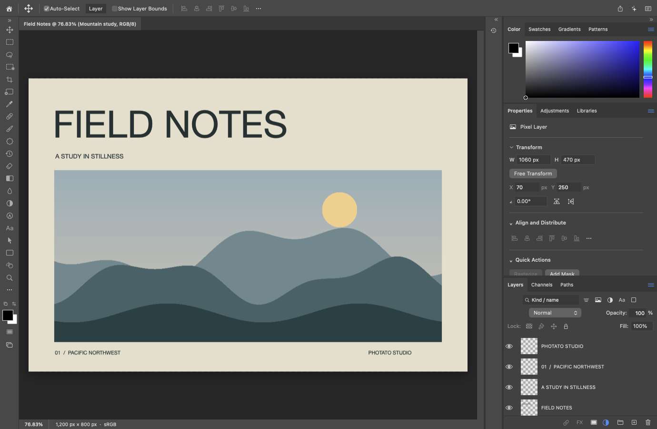Click the Home icon
Image resolution: width=657 pixels, height=429 pixels.
(x=9, y=9)
